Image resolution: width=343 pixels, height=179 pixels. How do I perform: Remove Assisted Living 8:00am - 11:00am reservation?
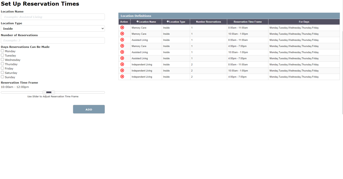122,40
